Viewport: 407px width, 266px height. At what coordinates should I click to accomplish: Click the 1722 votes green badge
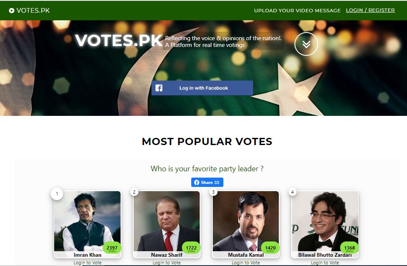191,248
